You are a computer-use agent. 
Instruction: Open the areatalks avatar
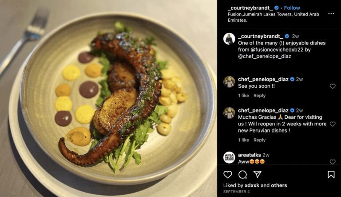[229, 157]
